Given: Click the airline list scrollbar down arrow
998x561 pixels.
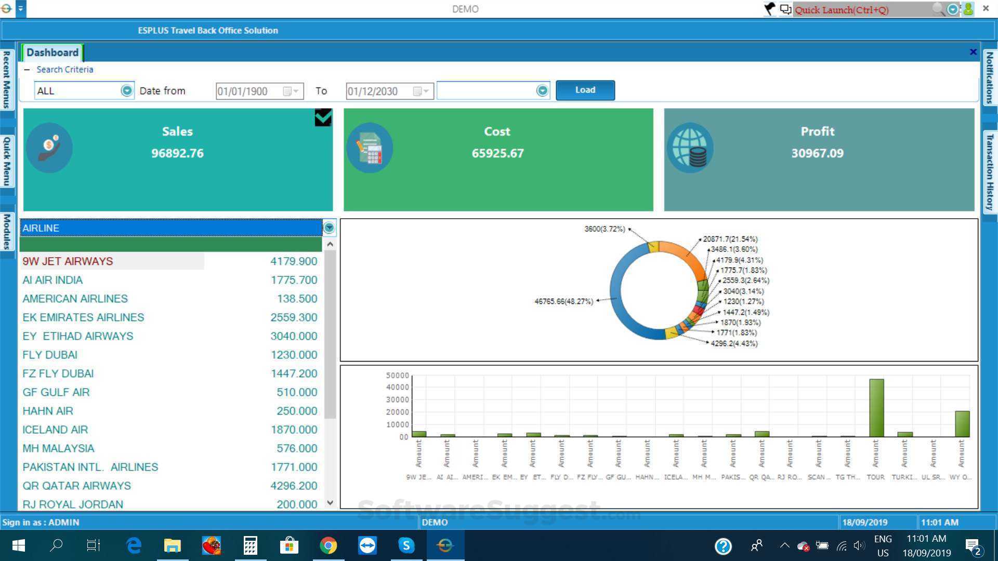Looking at the screenshot, I should 330,502.
